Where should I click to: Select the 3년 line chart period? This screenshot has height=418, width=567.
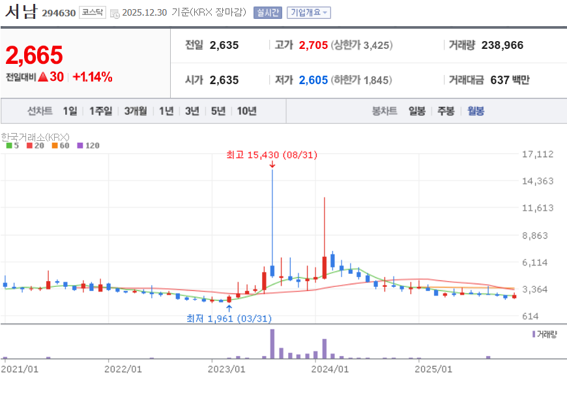(x=192, y=111)
